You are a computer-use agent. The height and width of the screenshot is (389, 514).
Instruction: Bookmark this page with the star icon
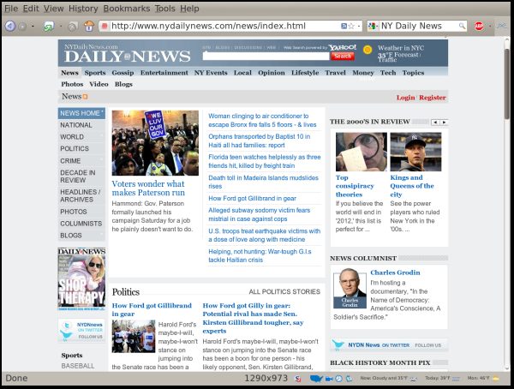(351, 26)
